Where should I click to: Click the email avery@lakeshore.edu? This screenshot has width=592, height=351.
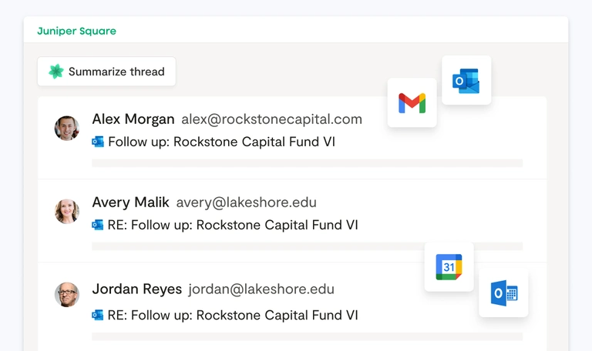(x=246, y=202)
